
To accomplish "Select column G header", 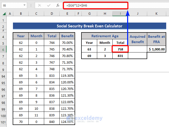I will coord(89,14).
